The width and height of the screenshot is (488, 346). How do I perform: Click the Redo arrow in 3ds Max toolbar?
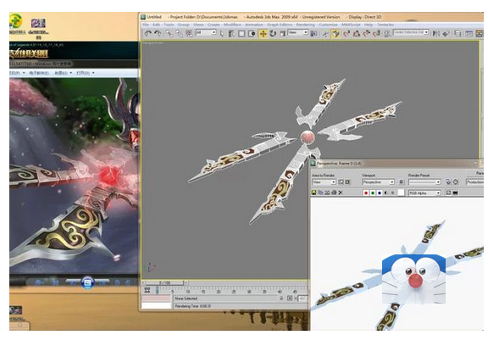(x=158, y=33)
